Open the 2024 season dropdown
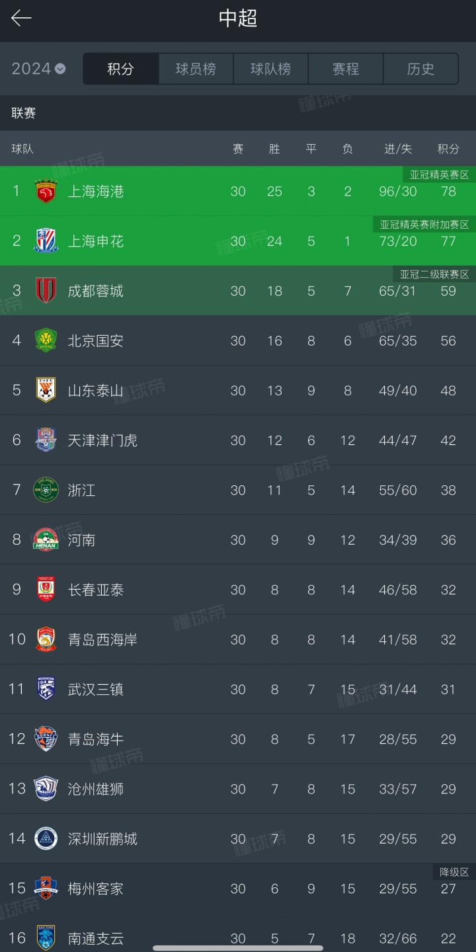The height and width of the screenshot is (952, 476). pyautogui.click(x=38, y=69)
